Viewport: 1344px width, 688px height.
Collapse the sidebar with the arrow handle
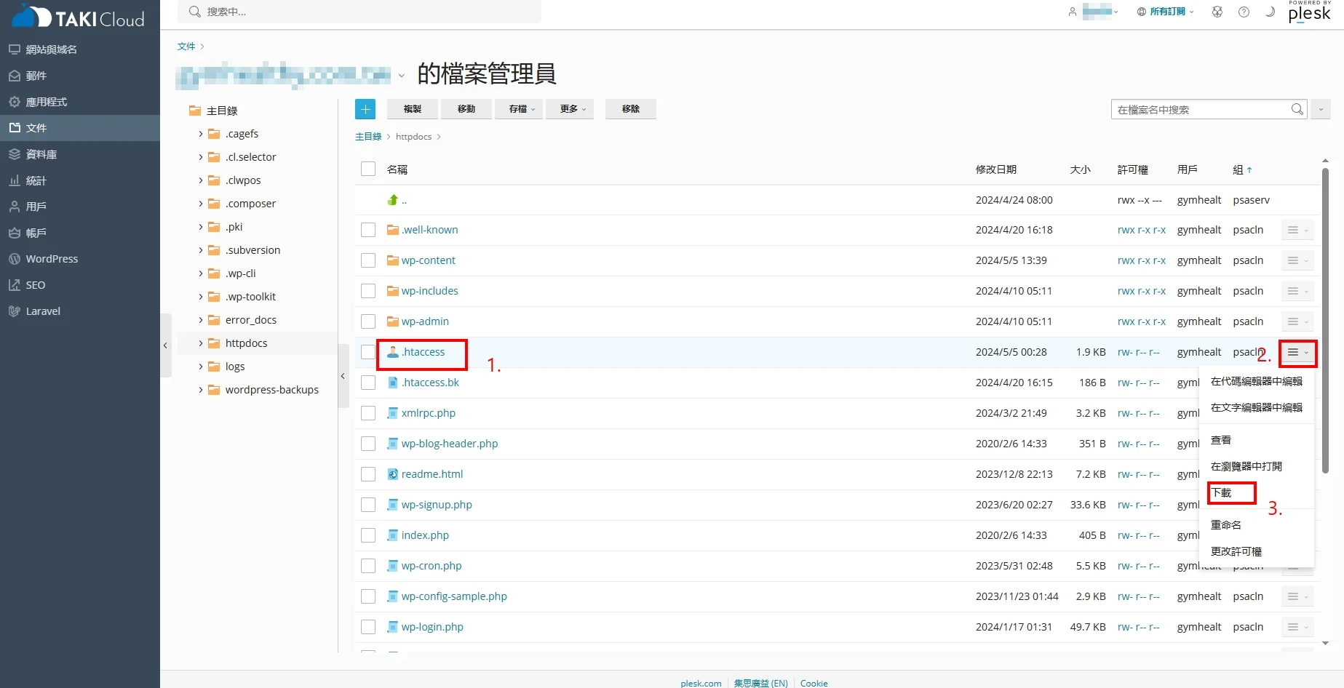165,345
